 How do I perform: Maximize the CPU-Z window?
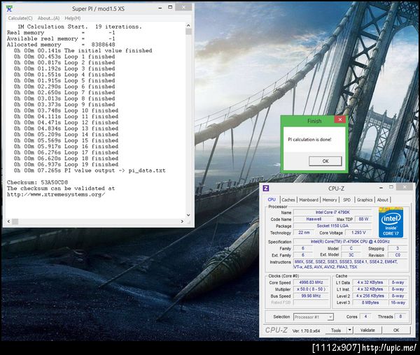point(391,187)
